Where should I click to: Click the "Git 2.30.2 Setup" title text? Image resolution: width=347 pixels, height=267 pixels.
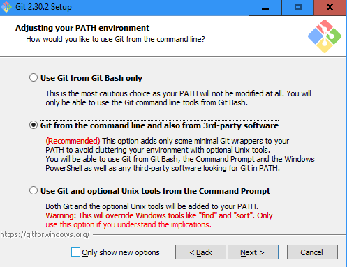[43, 7]
